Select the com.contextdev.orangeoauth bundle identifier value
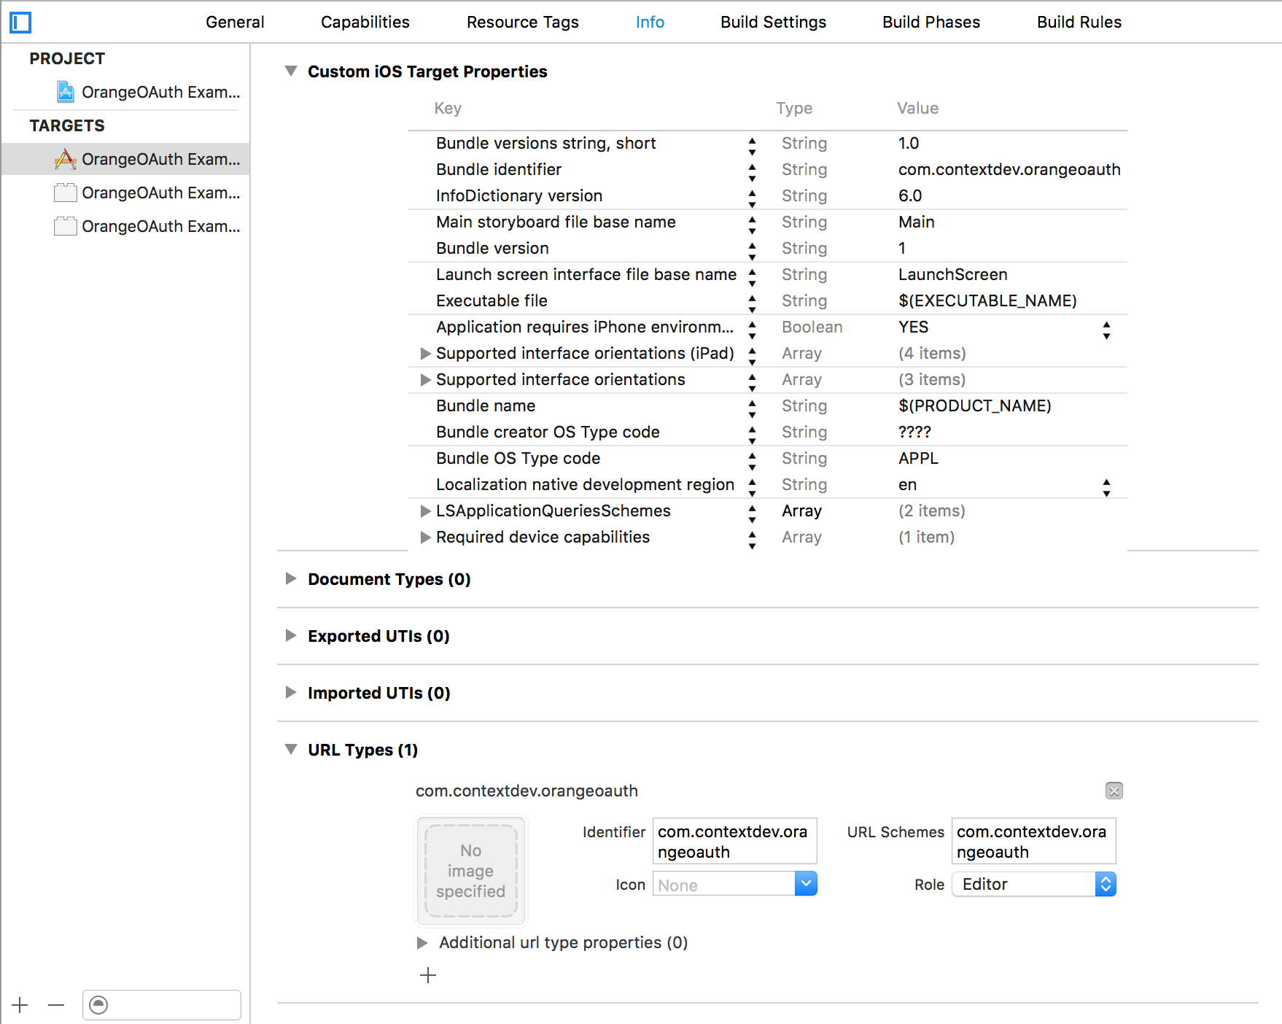The height and width of the screenshot is (1024, 1282). [1009, 169]
